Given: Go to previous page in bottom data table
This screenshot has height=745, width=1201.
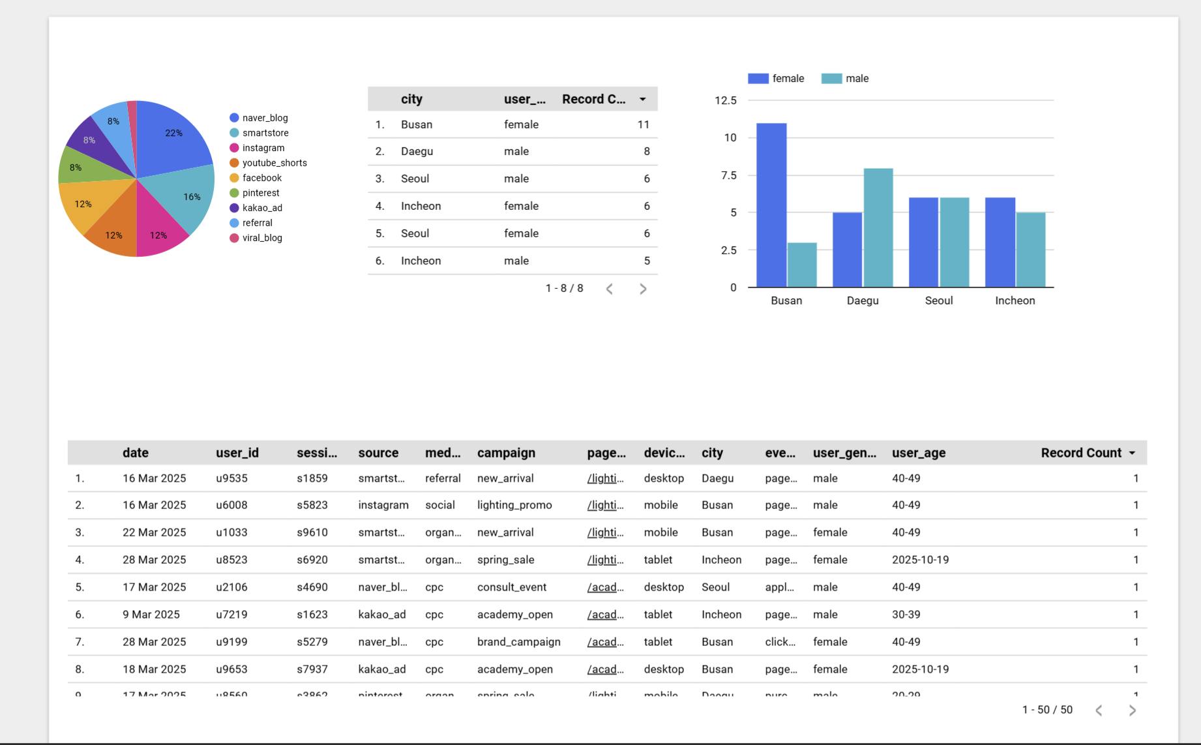Looking at the screenshot, I should 1099,710.
